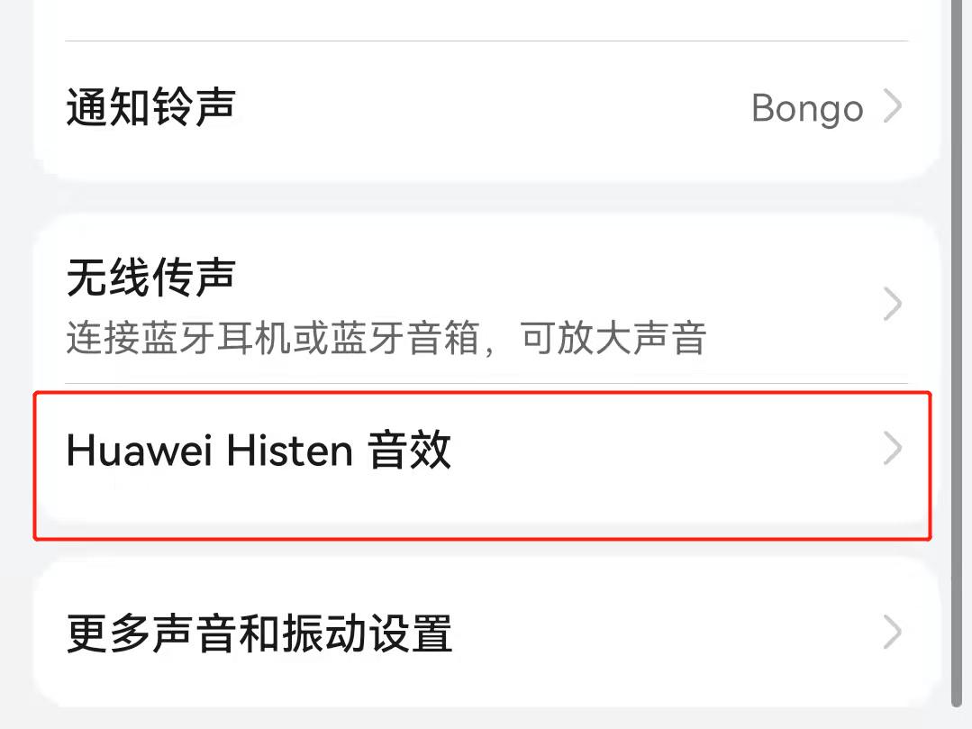
Task: Tap the 音效 characters after Histen
Action: pos(409,450)
